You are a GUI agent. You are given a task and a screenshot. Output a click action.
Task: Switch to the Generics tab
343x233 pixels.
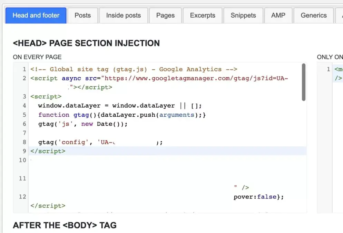tap(313, 15)
